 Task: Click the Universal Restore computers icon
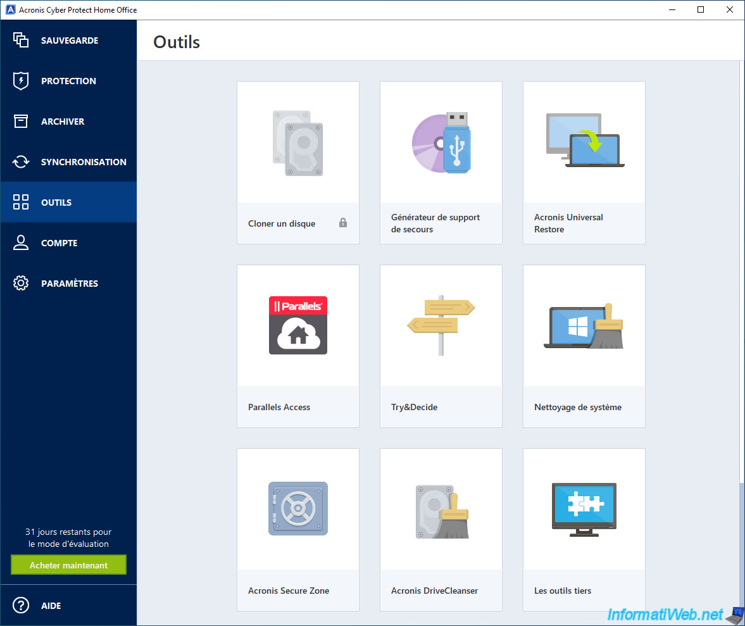click(585, 140)
